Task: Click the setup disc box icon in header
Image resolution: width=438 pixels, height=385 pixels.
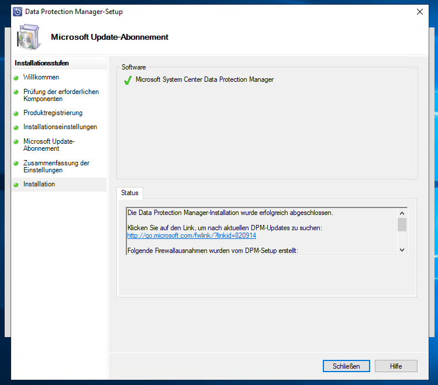Action: coord(28,37)
